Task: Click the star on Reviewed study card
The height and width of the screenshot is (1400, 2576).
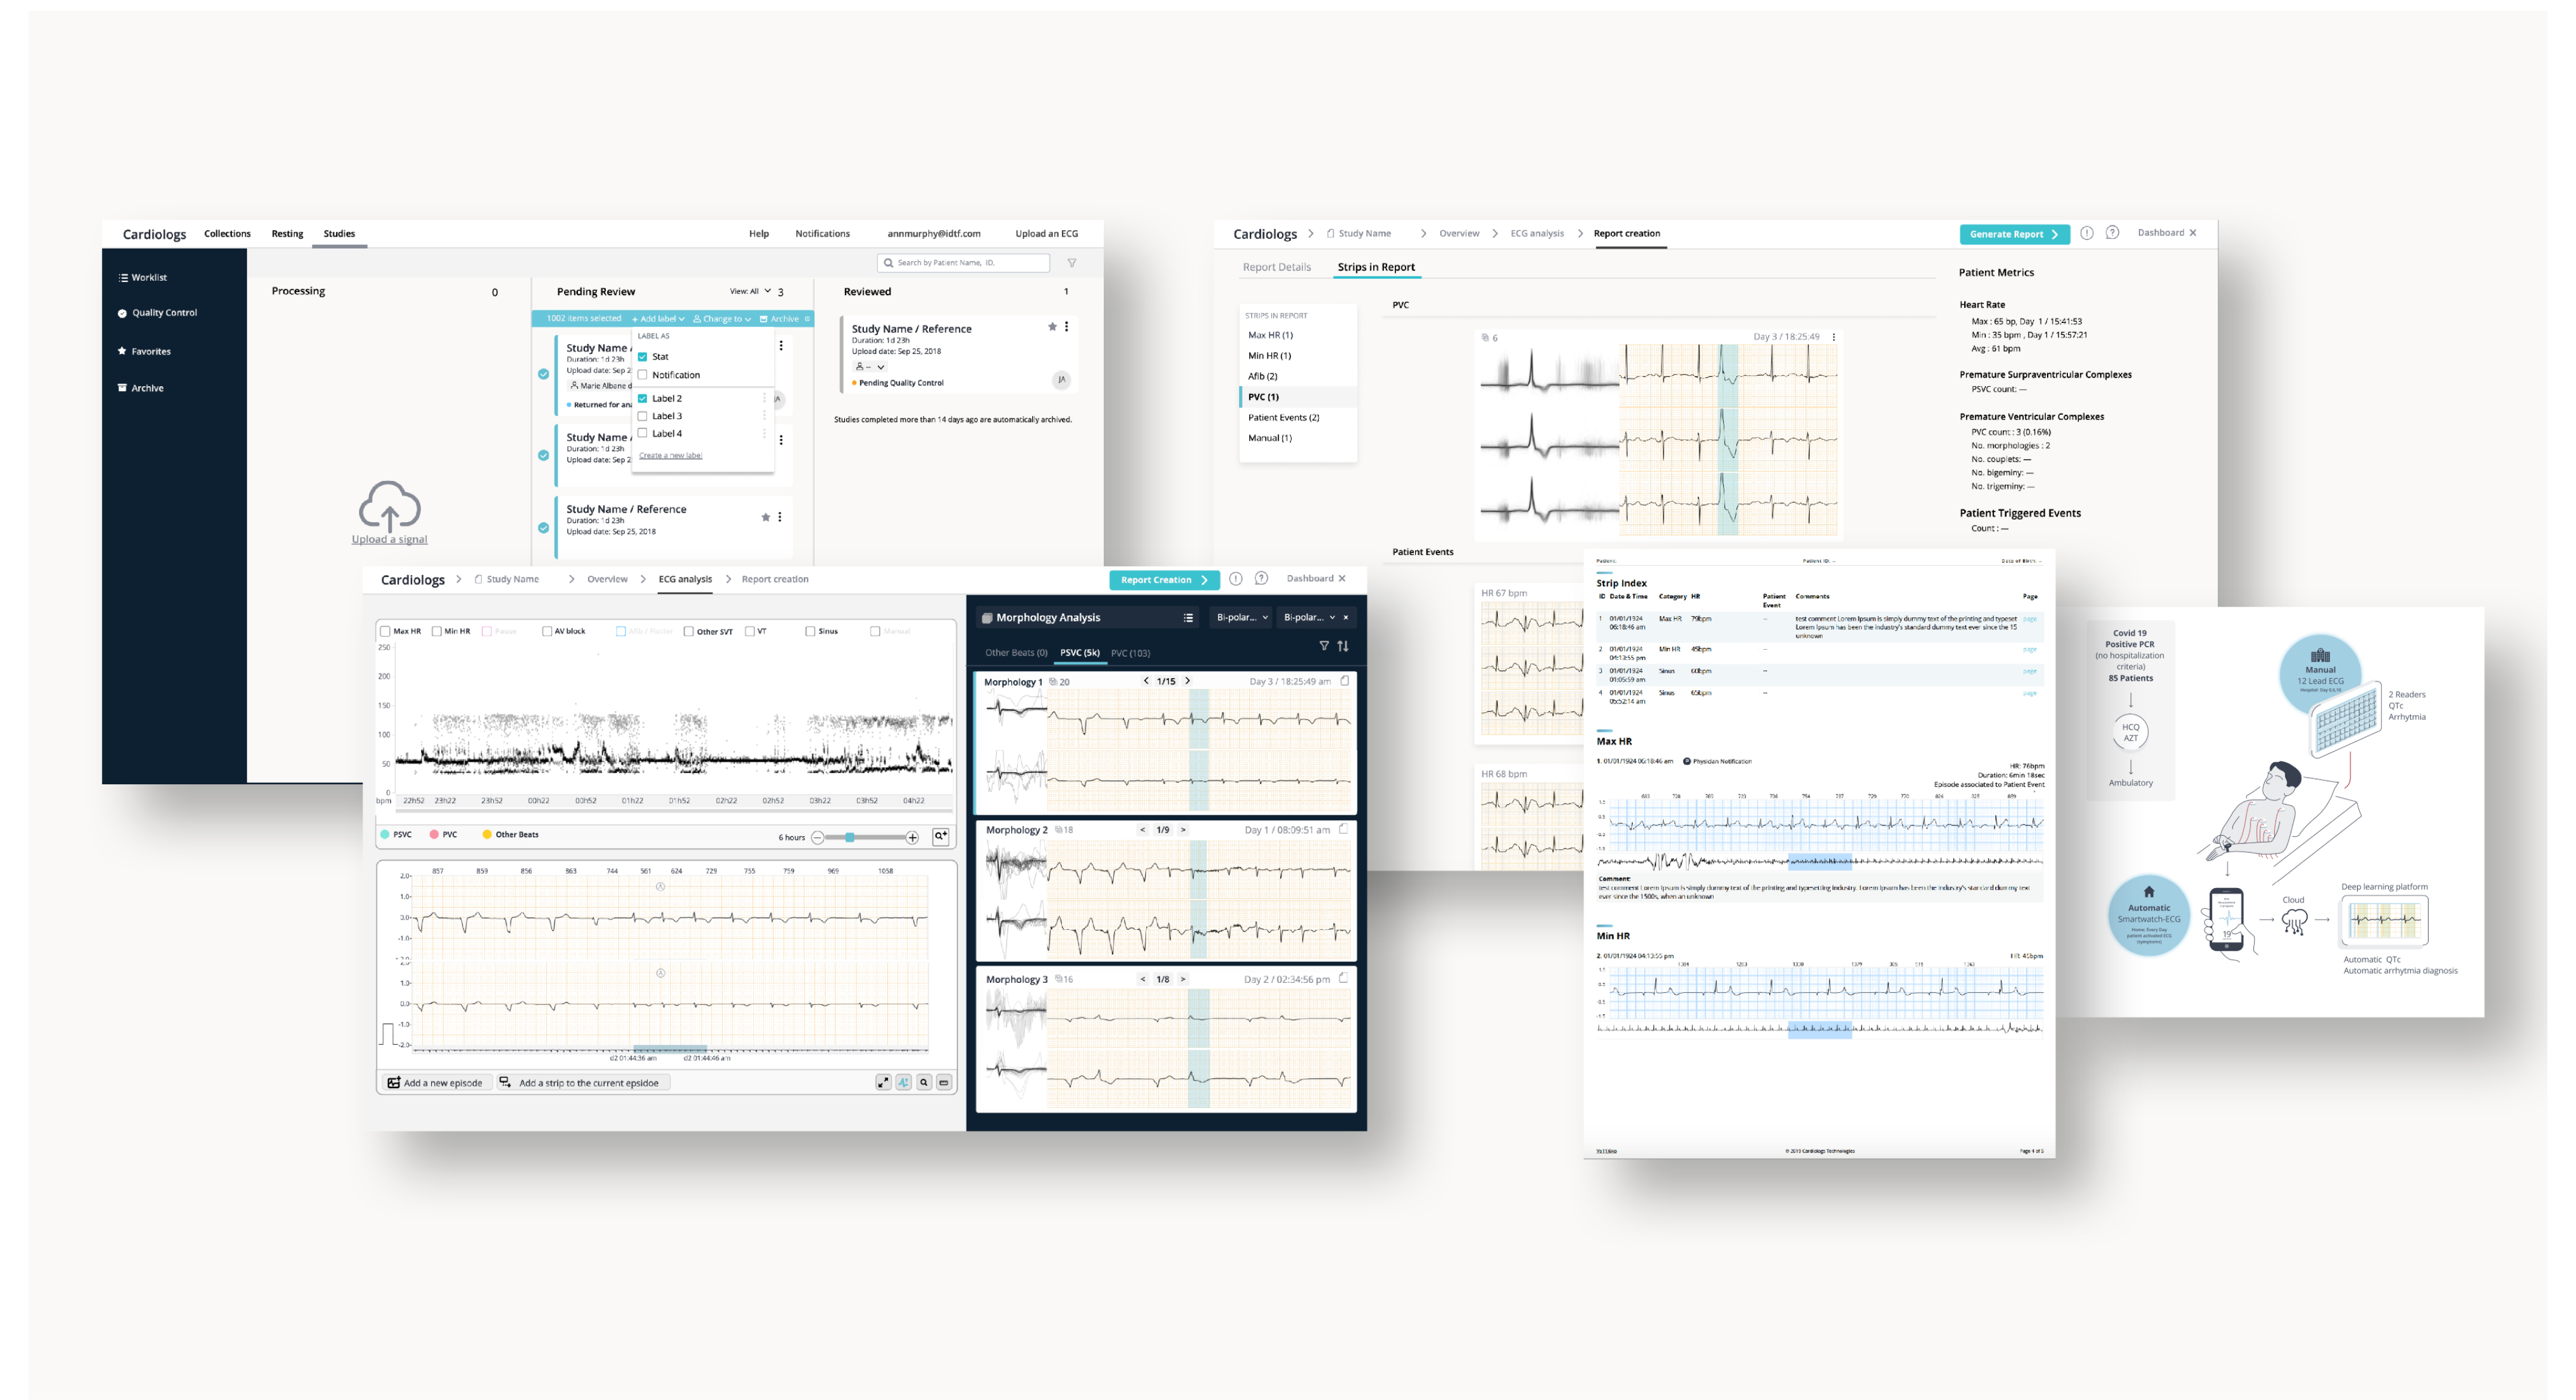Action: point(1052,327)
